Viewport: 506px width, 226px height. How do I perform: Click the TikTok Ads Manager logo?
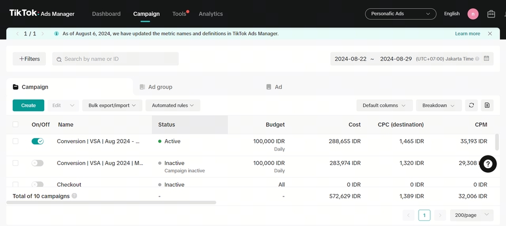click(42, 14)
